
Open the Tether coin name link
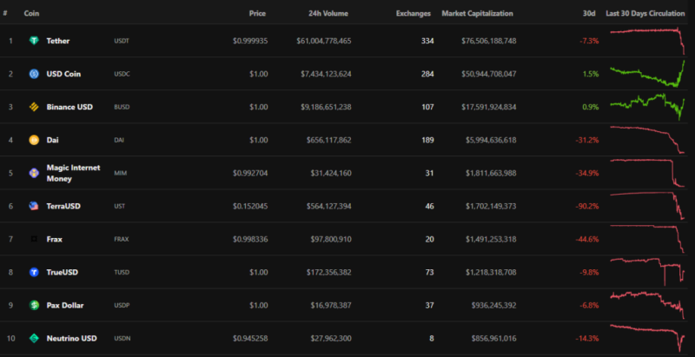(58, 41)
